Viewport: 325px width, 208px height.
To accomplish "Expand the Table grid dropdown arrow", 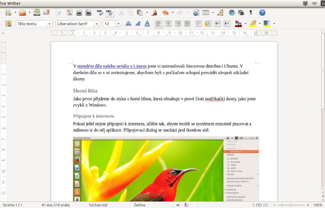I will (x=213, y=13).
